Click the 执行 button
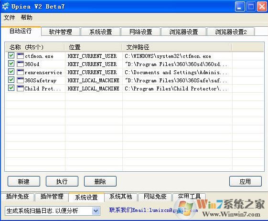The width and height of the screenshot is (268, 221). [62, 181]
